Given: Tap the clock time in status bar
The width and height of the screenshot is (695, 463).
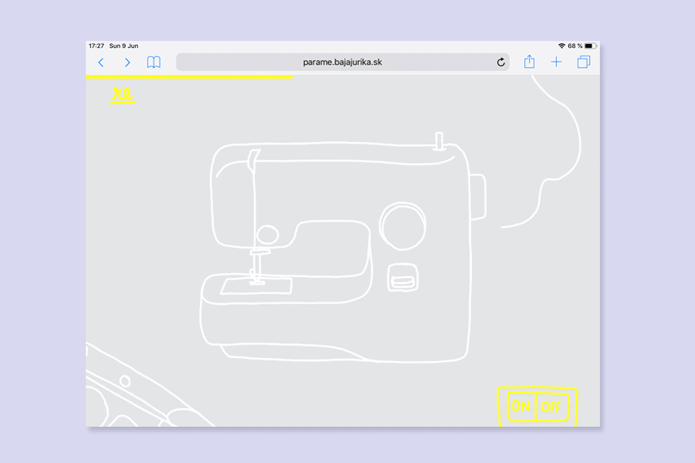Looking at the screenshot, I should click(97, 46).
